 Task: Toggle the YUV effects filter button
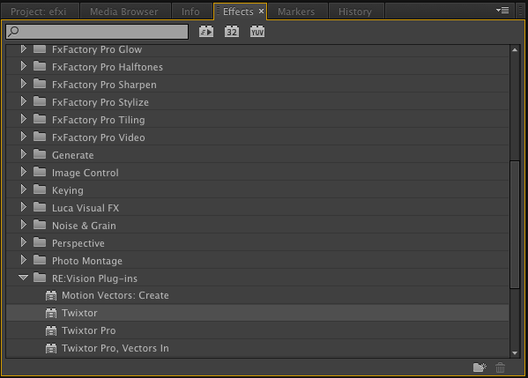(x=257, y=32)
